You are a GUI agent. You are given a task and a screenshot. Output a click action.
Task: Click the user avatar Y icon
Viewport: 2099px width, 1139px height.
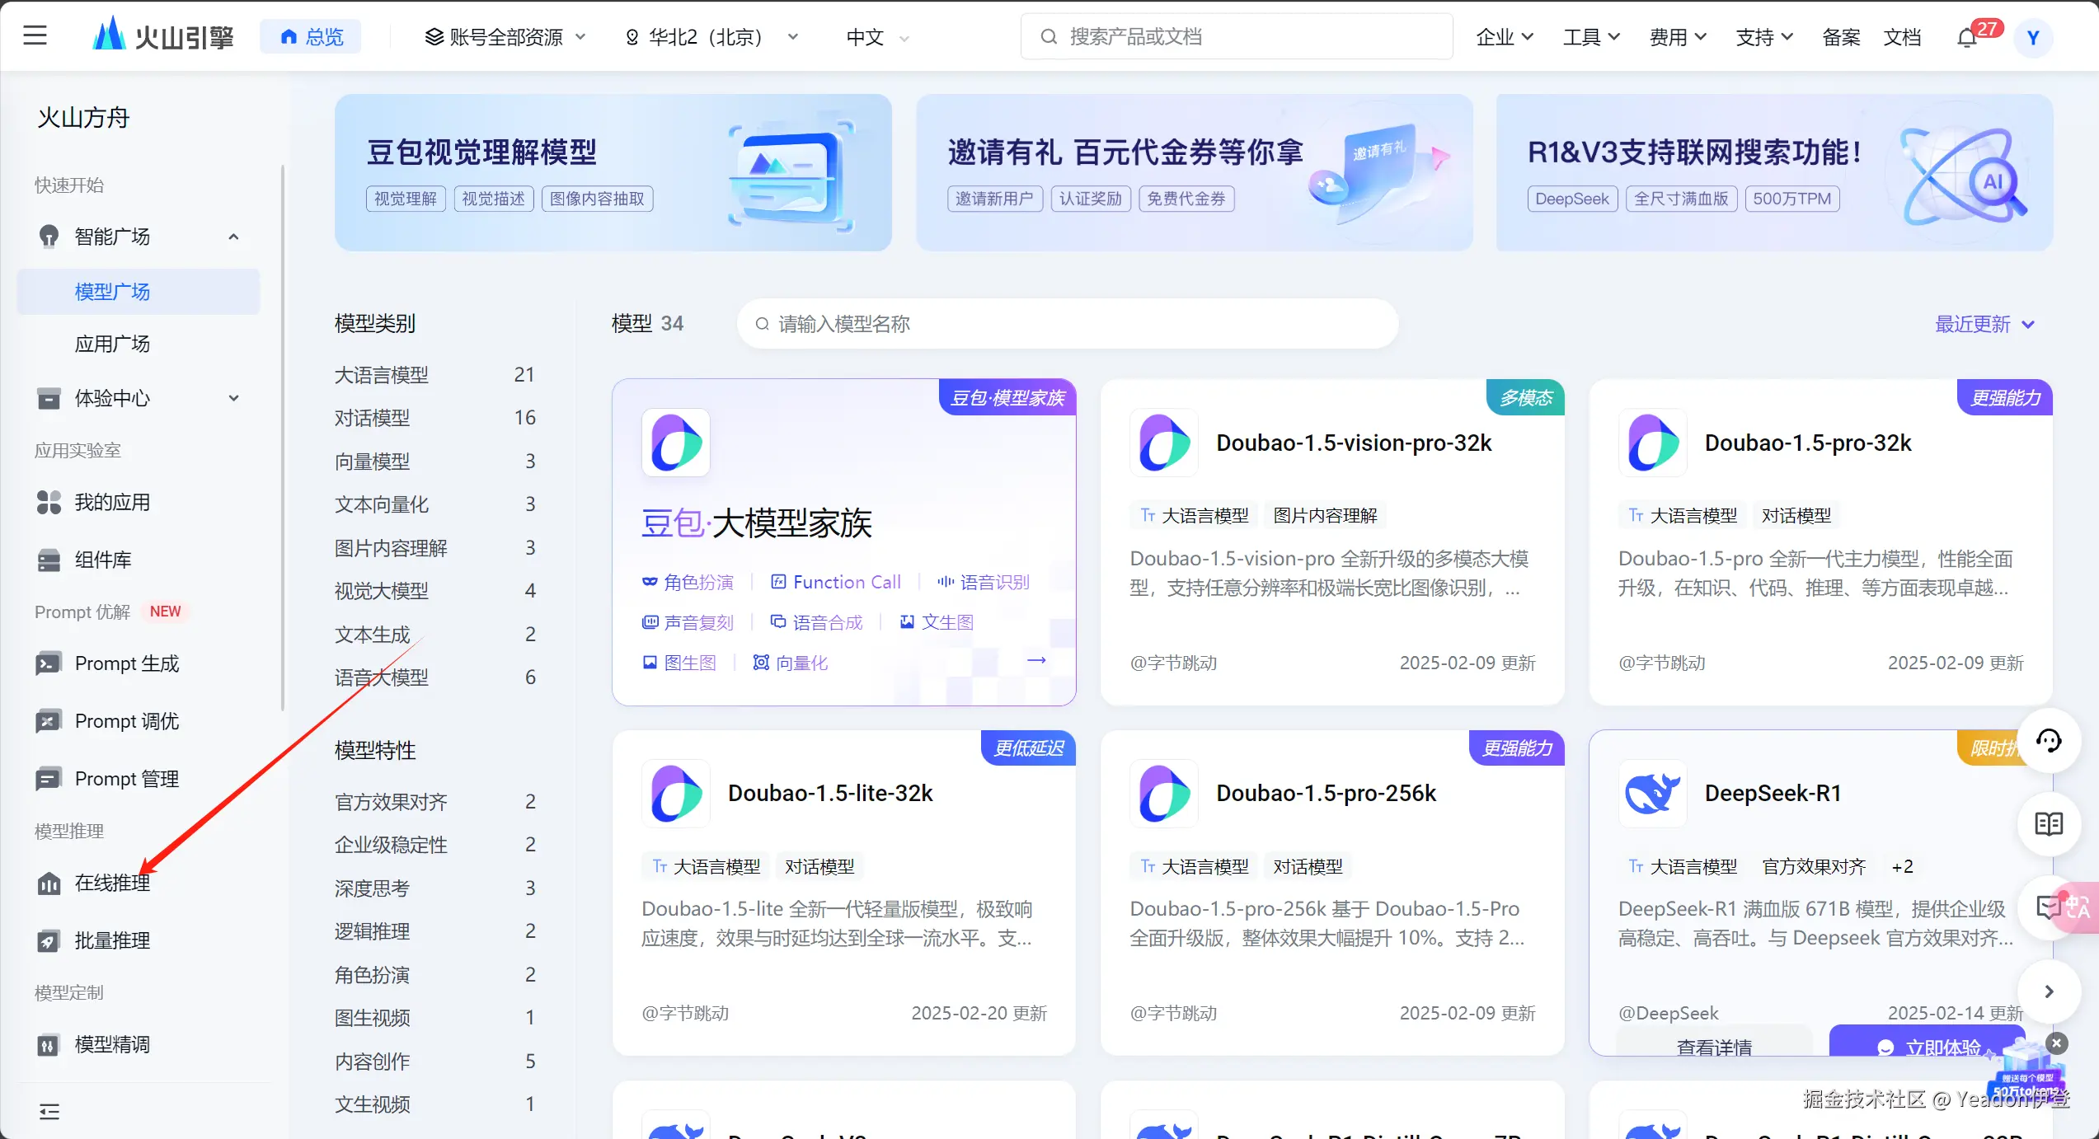(2033, 38)
